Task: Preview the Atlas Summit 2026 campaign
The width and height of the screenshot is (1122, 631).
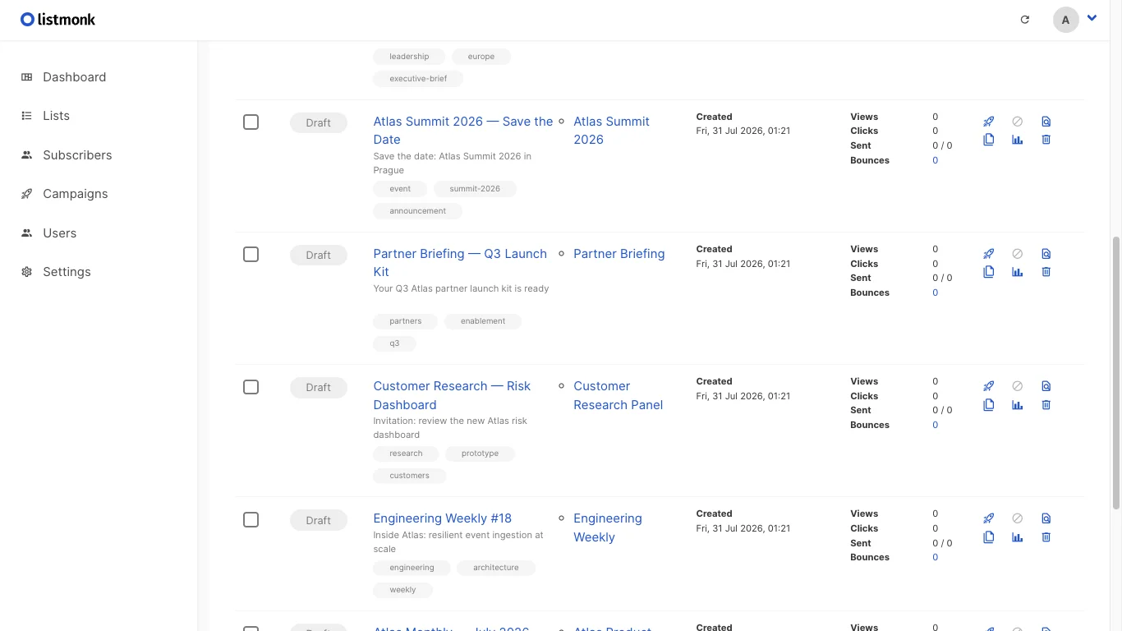Action: [1046, 122]
